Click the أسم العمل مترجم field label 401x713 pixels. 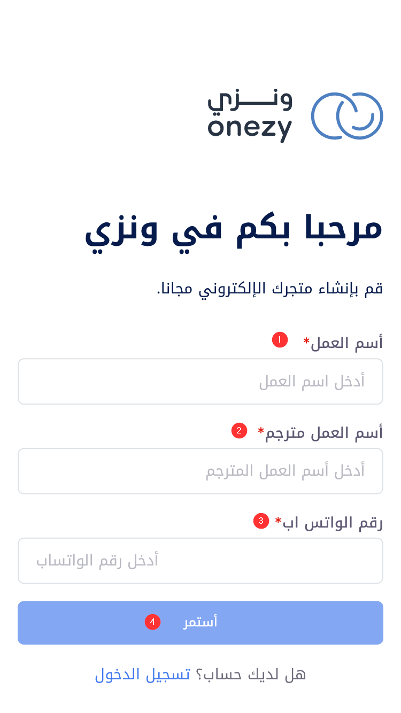(x=324, y=432)
